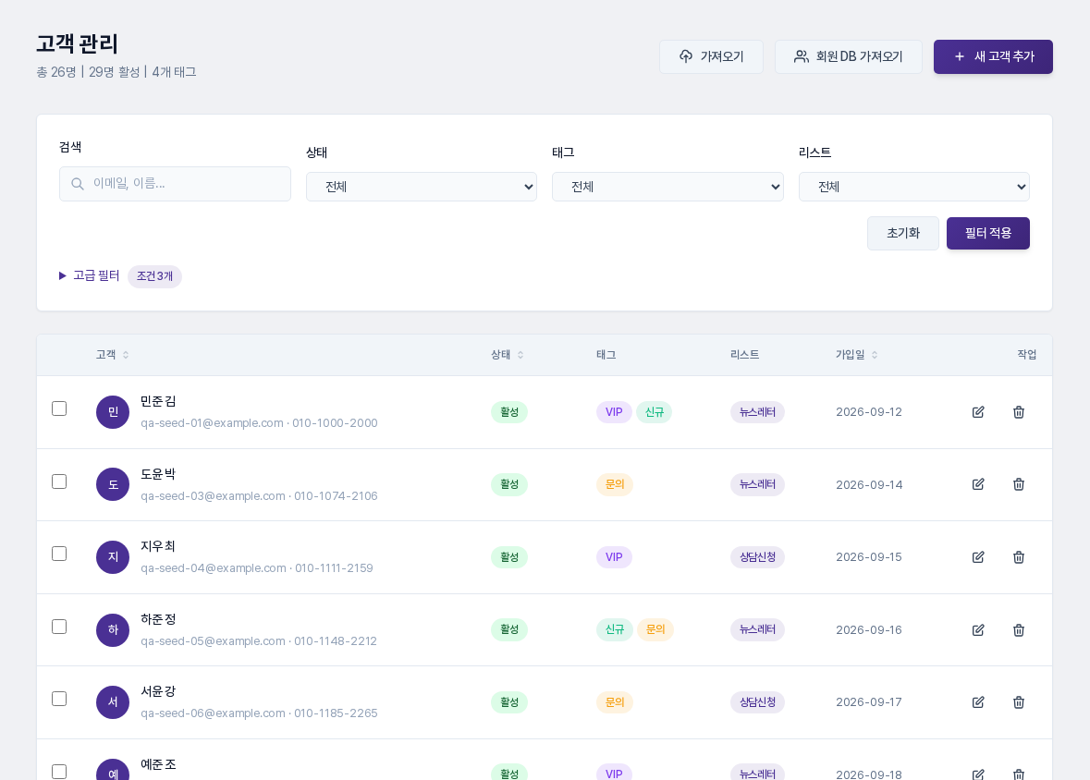Click the 민 avatar of 민준 김

113,412
